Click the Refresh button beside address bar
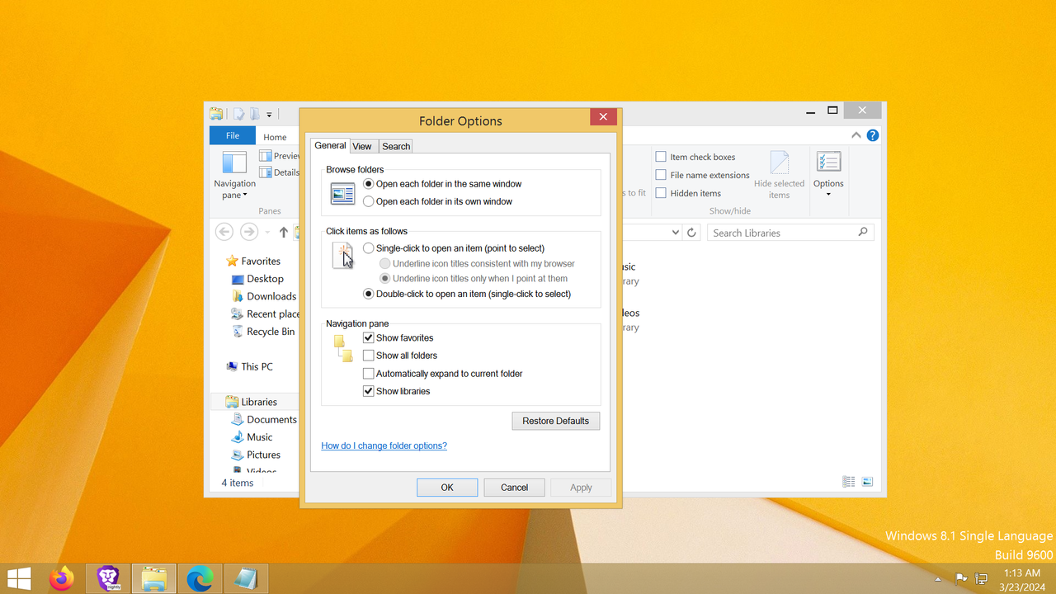The width and height of the screenshot is (1056, 594). coord(692,233)
